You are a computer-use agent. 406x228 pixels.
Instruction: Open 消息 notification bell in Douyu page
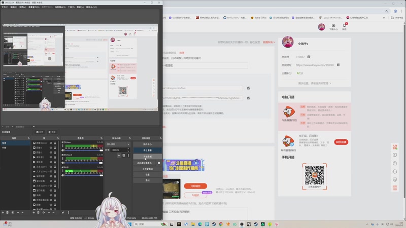[345, 27]
